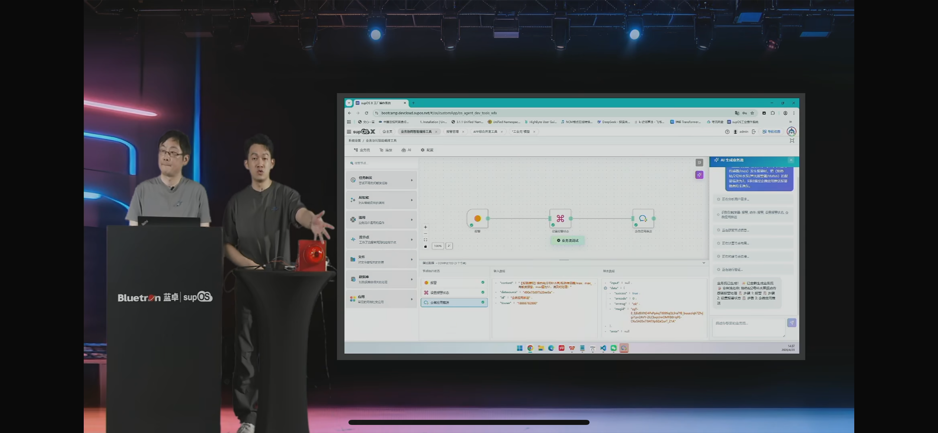
Task: Select the pink command node 设置报警状态
Action: point(560,218)
